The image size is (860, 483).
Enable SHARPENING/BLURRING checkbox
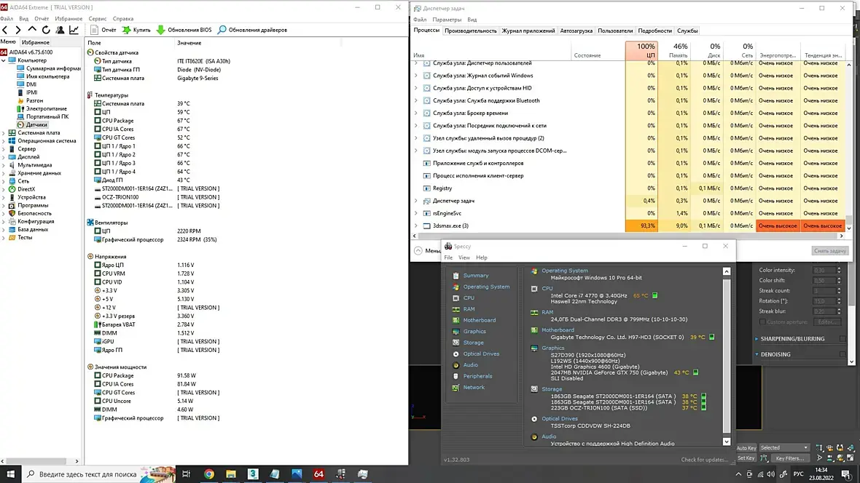[x=843, y=339]
